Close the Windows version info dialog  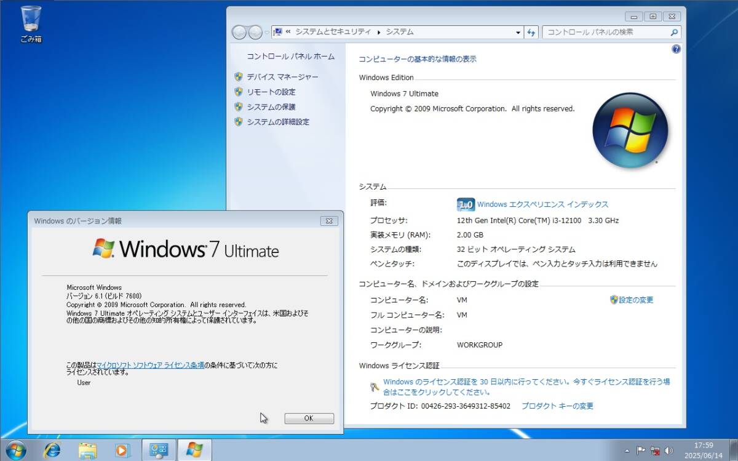pos(329,221)
